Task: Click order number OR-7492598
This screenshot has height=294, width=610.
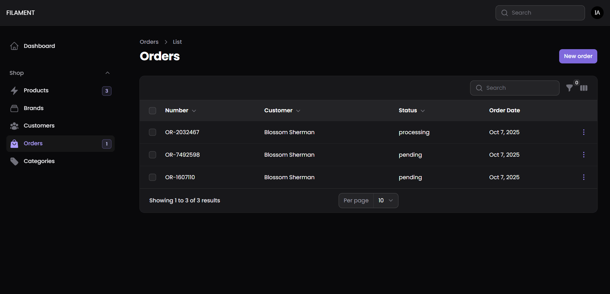Action: (182, 155)
